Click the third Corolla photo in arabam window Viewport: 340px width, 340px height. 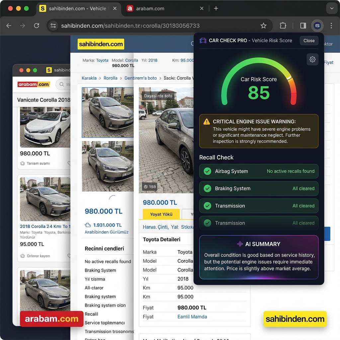click(45, 291)
